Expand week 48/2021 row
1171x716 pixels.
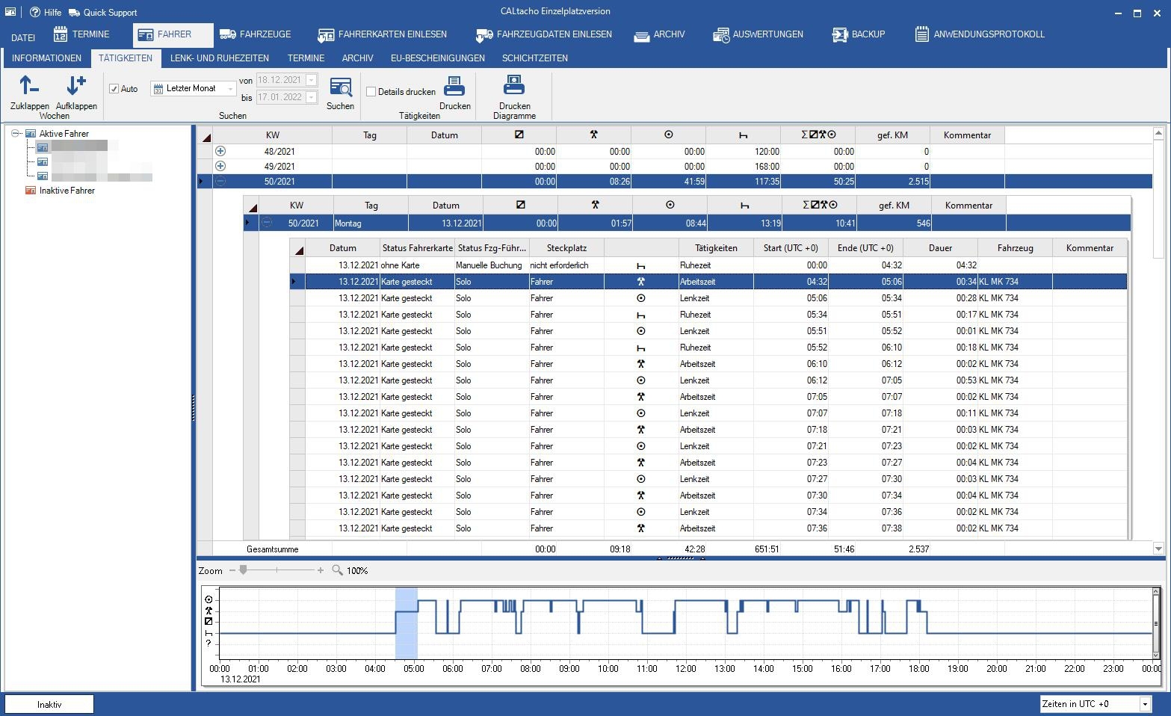point(220,151)
